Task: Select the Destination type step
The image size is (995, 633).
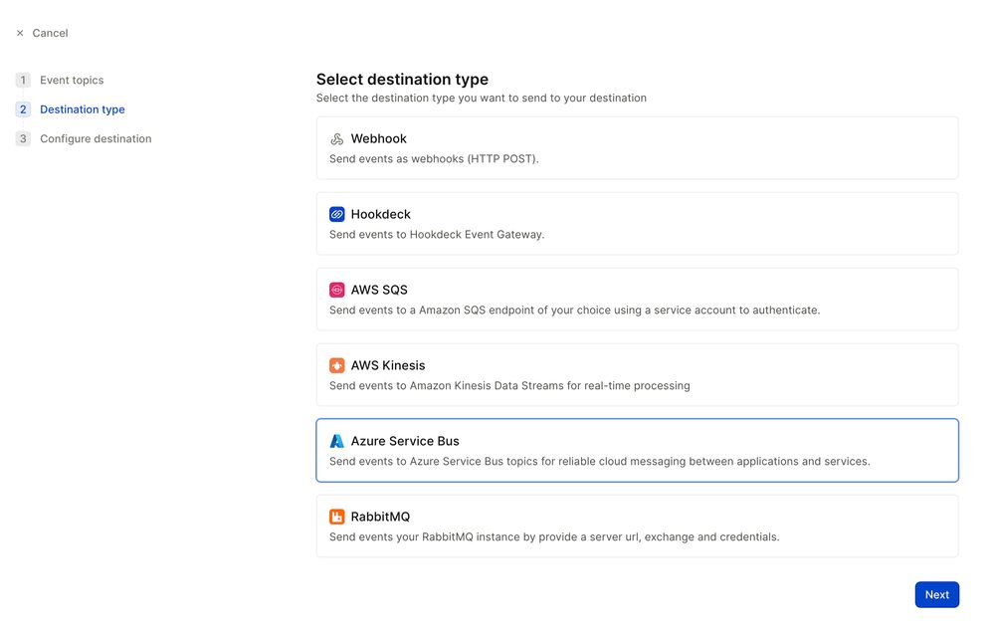Action: click(x=83, y=109)
